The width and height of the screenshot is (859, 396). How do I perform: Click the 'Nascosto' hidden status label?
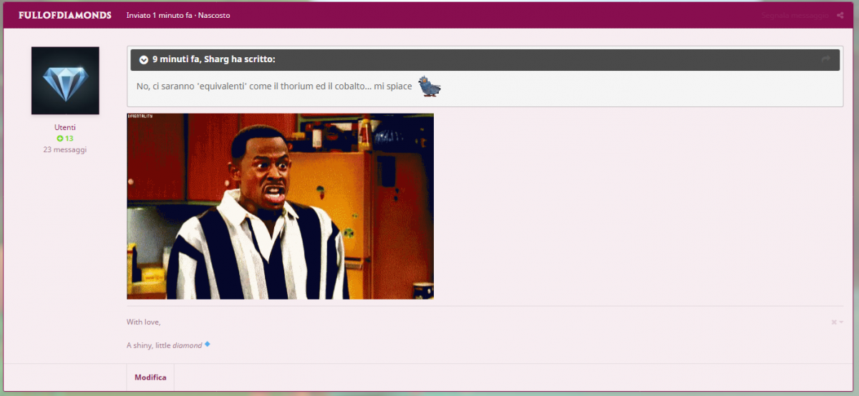click(214, 15)
